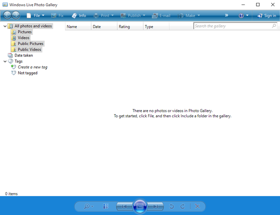Click the Sign in button

(267, 15)
